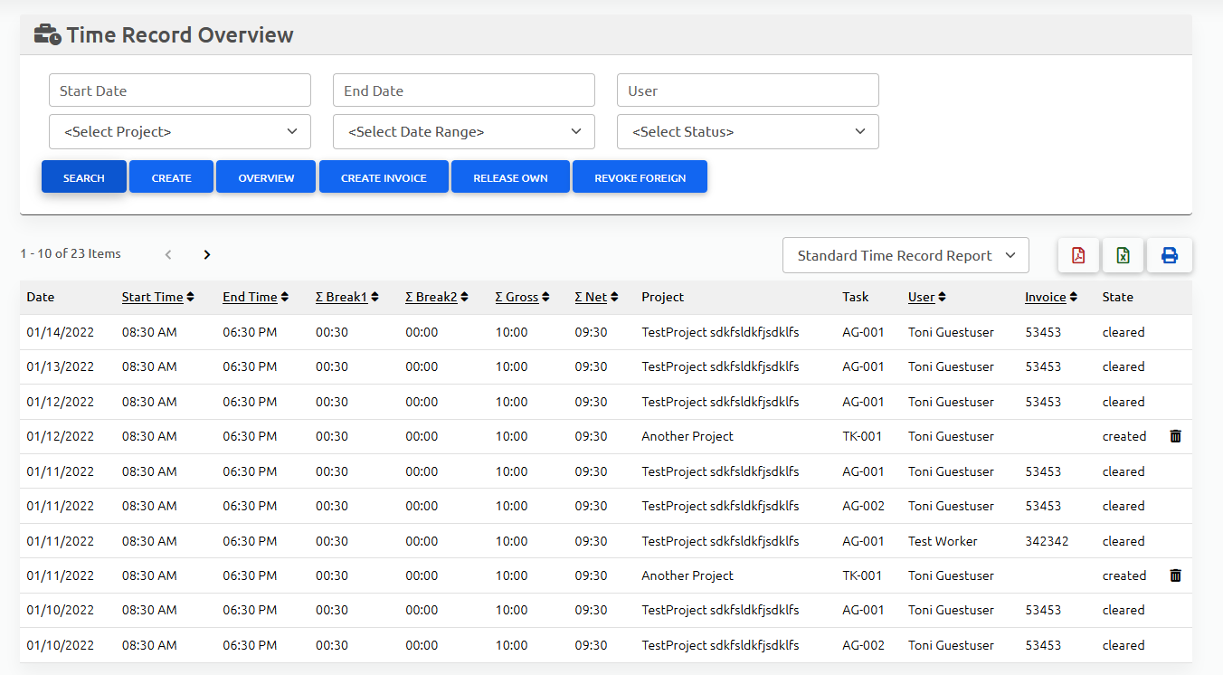1223x675 pixels.
Task: Export the report as PDF
Action: point(1077,255)
